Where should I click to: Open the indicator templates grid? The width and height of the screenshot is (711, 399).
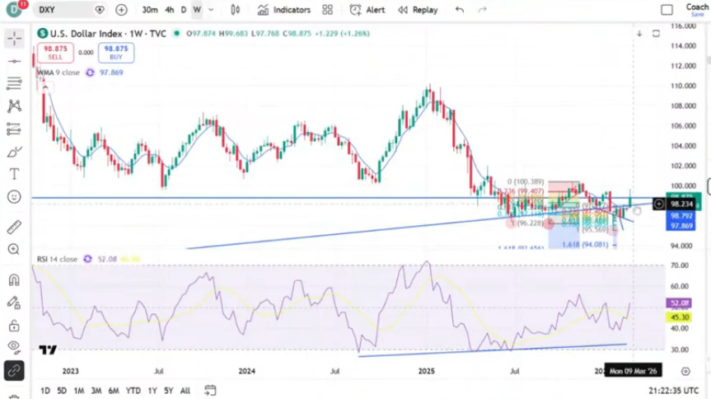click(327, 10)
